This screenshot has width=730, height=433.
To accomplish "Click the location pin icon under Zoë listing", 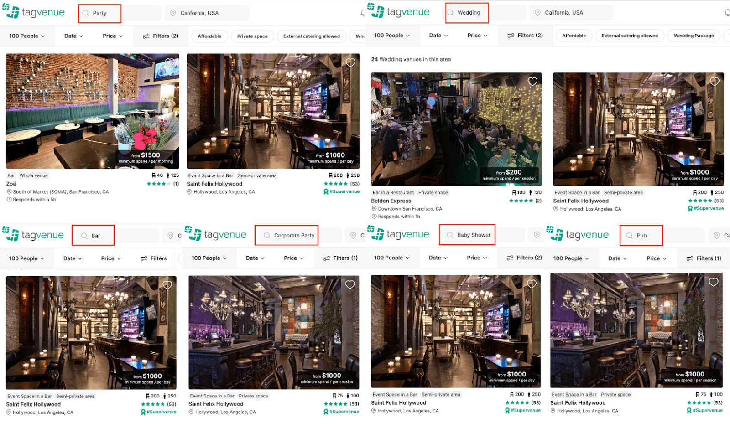I will [9, 192].
